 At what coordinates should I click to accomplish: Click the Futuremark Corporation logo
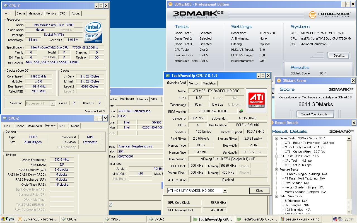click(x=330, y=14)
